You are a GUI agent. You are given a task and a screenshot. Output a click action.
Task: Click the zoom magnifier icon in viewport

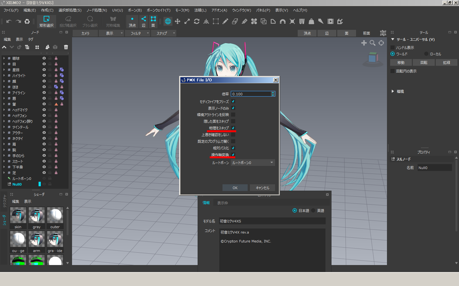[x=372, y=43]
